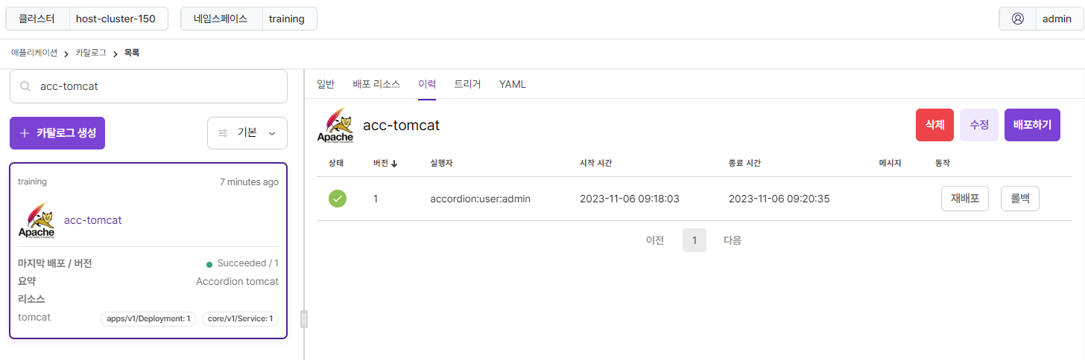
Task: Open the 기본 sort dropdown
Action: [247, 133]
